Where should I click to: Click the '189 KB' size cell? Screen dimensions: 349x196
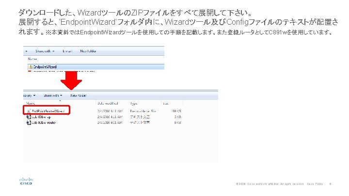pyautogui.click(x=176, y=111)
